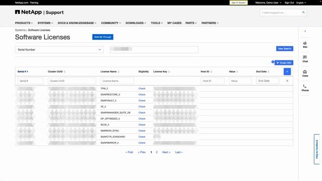Click Check for SNAPMIRROR_2 license
The image size is (322, 181).
[142, 143]
